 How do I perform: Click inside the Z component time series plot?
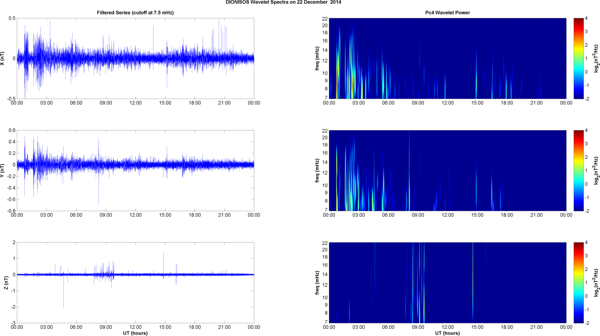coord(135,283)
